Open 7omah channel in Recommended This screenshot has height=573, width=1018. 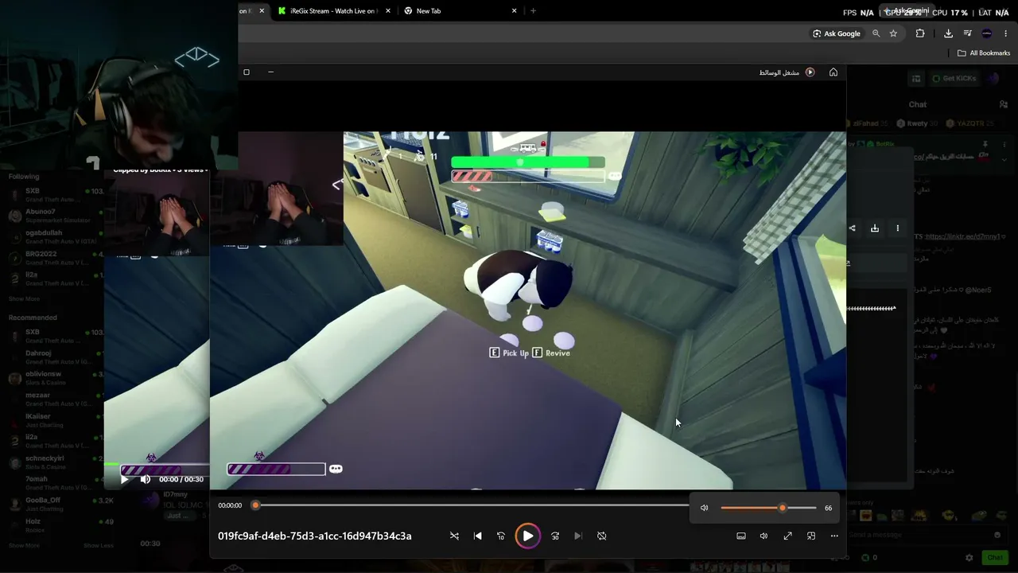tap(56, 483)
